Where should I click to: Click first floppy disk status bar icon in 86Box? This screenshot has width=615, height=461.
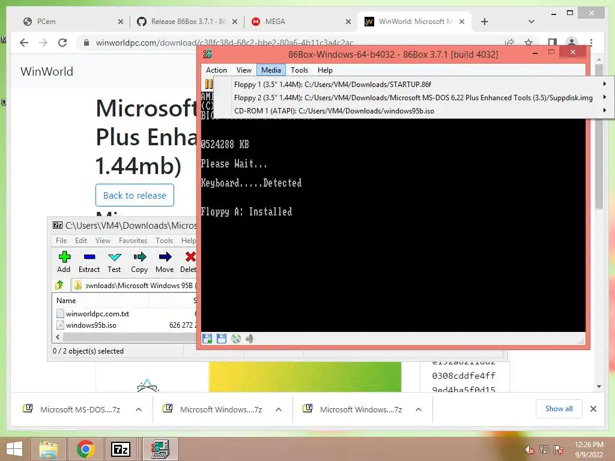[x=207, y=339]
